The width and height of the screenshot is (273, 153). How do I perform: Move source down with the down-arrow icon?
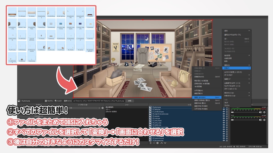tap(165, 143)
